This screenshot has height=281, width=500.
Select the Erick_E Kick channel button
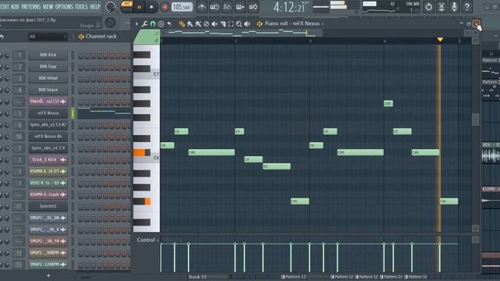coord(48,160)
